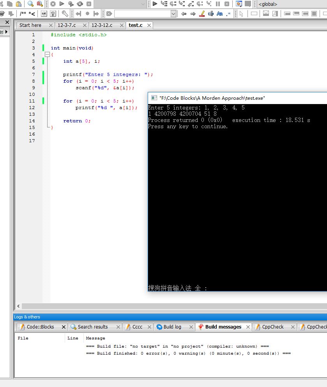This screenshot has width=327, height=387.
Task: Expand the search text dropdown arrow
Action: coord(173,14)
